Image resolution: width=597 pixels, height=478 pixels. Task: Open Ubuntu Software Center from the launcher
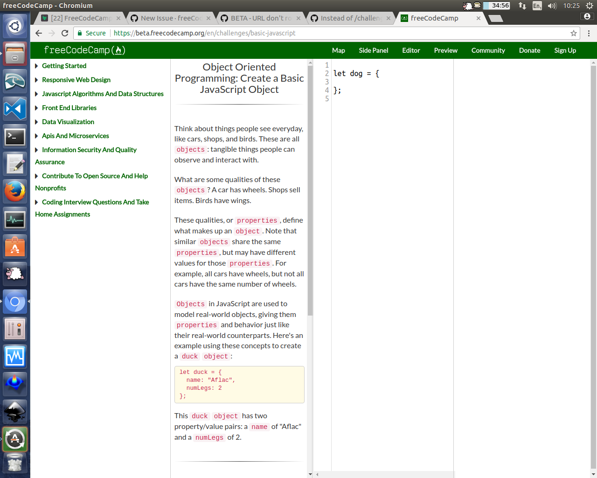15,246
